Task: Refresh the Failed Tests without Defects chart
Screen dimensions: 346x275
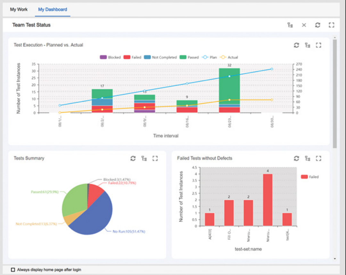Action: pos(296,158)
